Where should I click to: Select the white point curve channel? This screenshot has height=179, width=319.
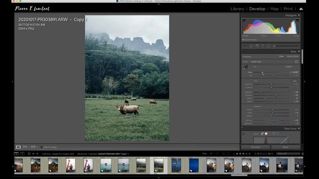tap(266, 134)
